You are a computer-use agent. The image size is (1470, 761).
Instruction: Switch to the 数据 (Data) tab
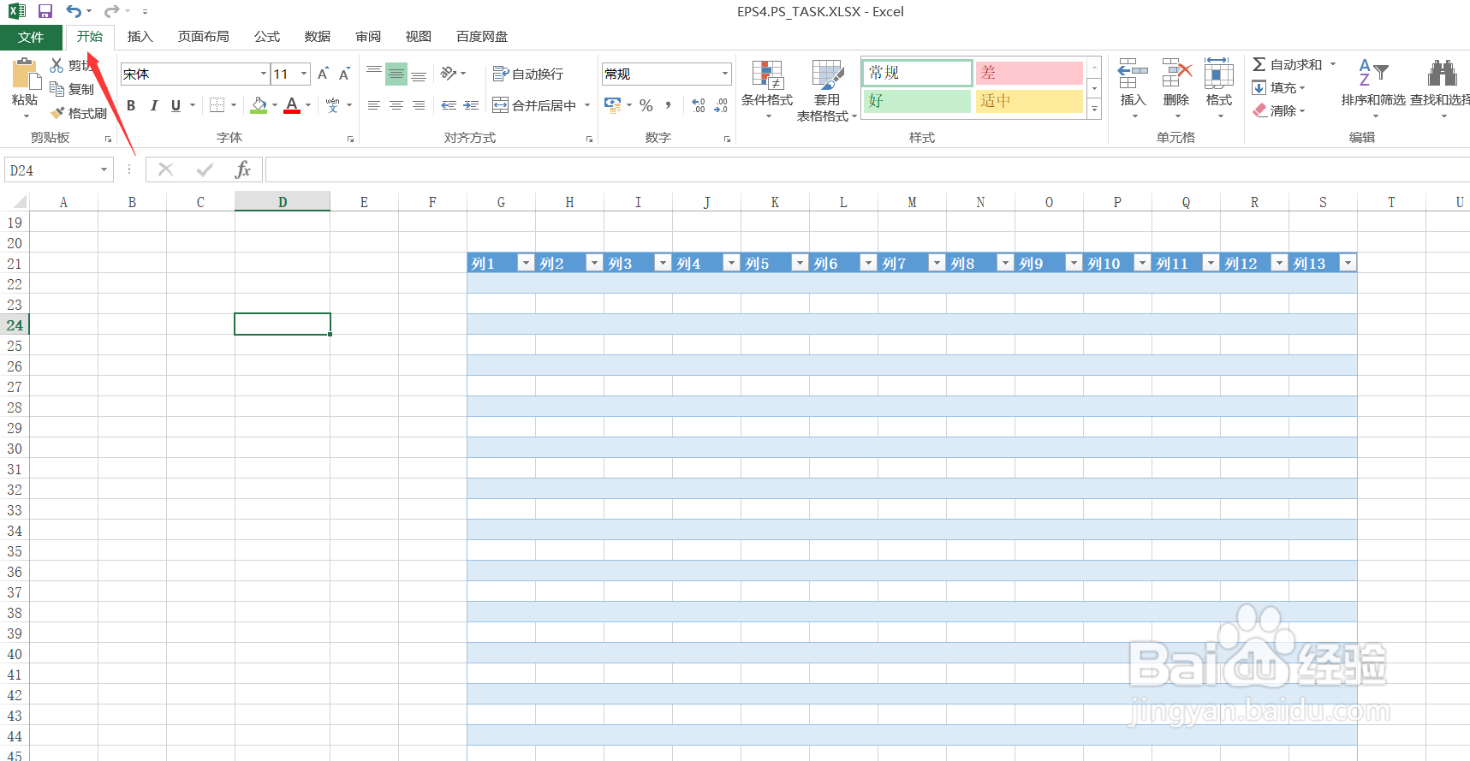[x=318, y=37]
